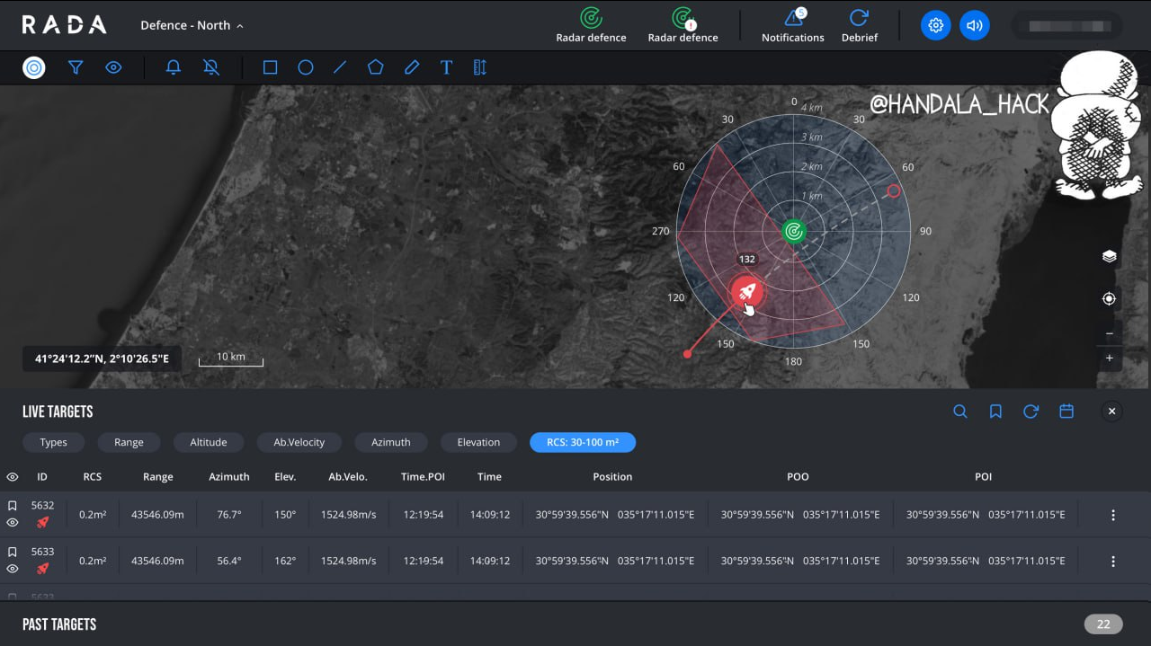Select the rectangle drawing tool

pyautogui.click(x=270, y=67)
